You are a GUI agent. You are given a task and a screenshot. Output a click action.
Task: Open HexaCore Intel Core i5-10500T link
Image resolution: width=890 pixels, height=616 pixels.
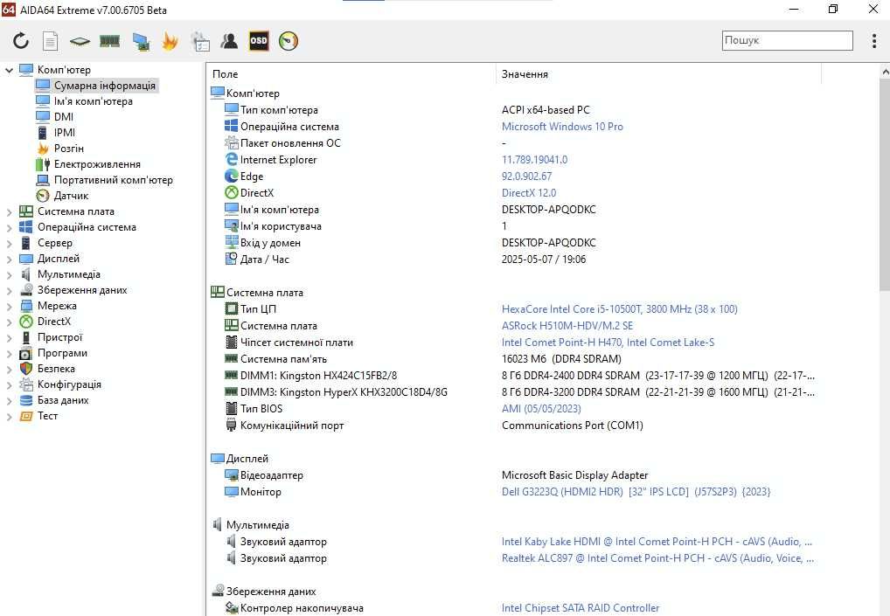coord(619,309)
